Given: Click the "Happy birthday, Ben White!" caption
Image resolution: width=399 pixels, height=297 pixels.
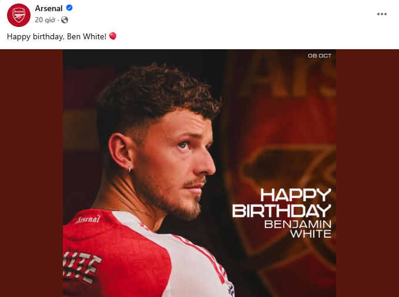Looking at the screenshot, I should tap(56, 36).
